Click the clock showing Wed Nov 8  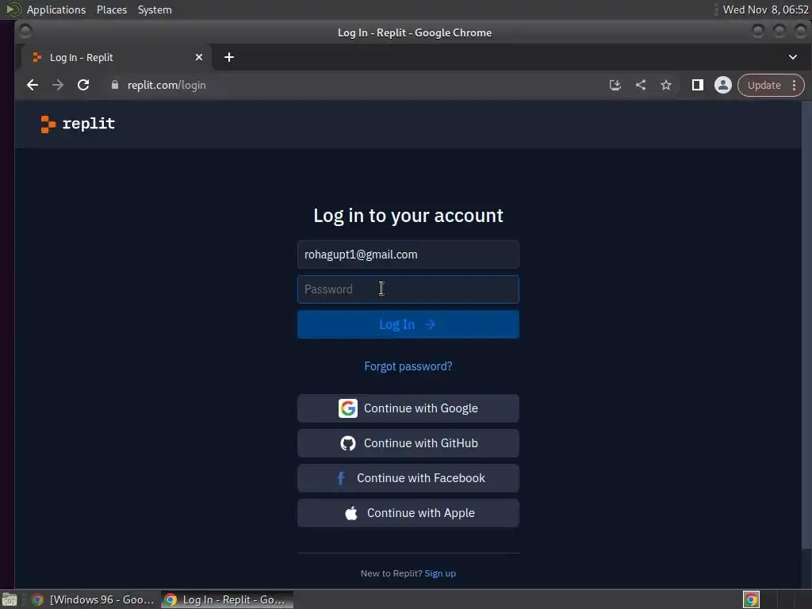(x=765, y=10)
